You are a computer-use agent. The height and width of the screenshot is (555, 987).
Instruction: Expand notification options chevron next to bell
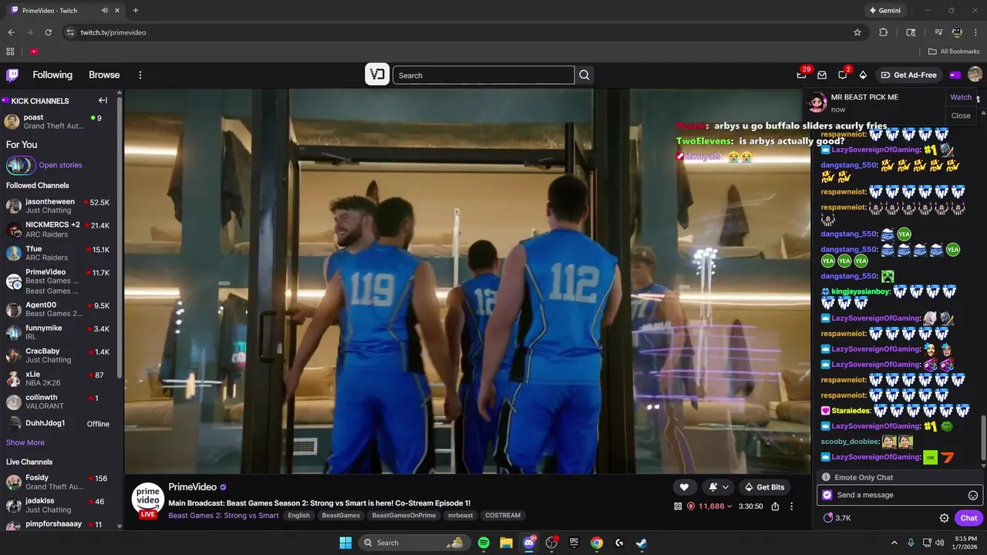tap(726, 487)
